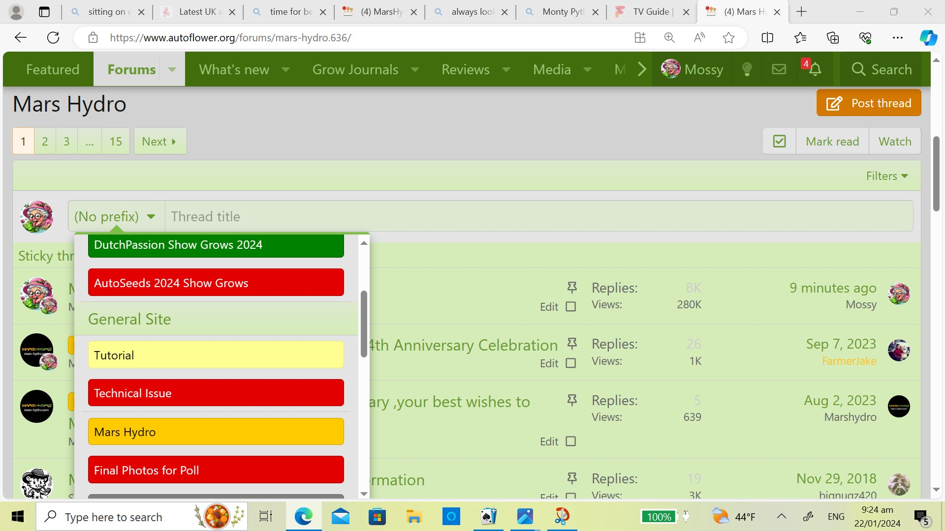Viewport: 945px width, 531px height.
Task: View site information lock icon
Action: pyautogui.click(x=93, y=38)
